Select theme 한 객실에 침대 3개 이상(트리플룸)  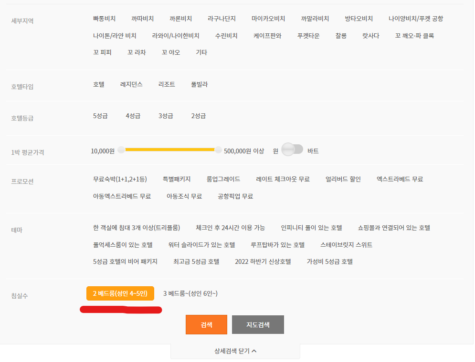click(x=137, y=228)
